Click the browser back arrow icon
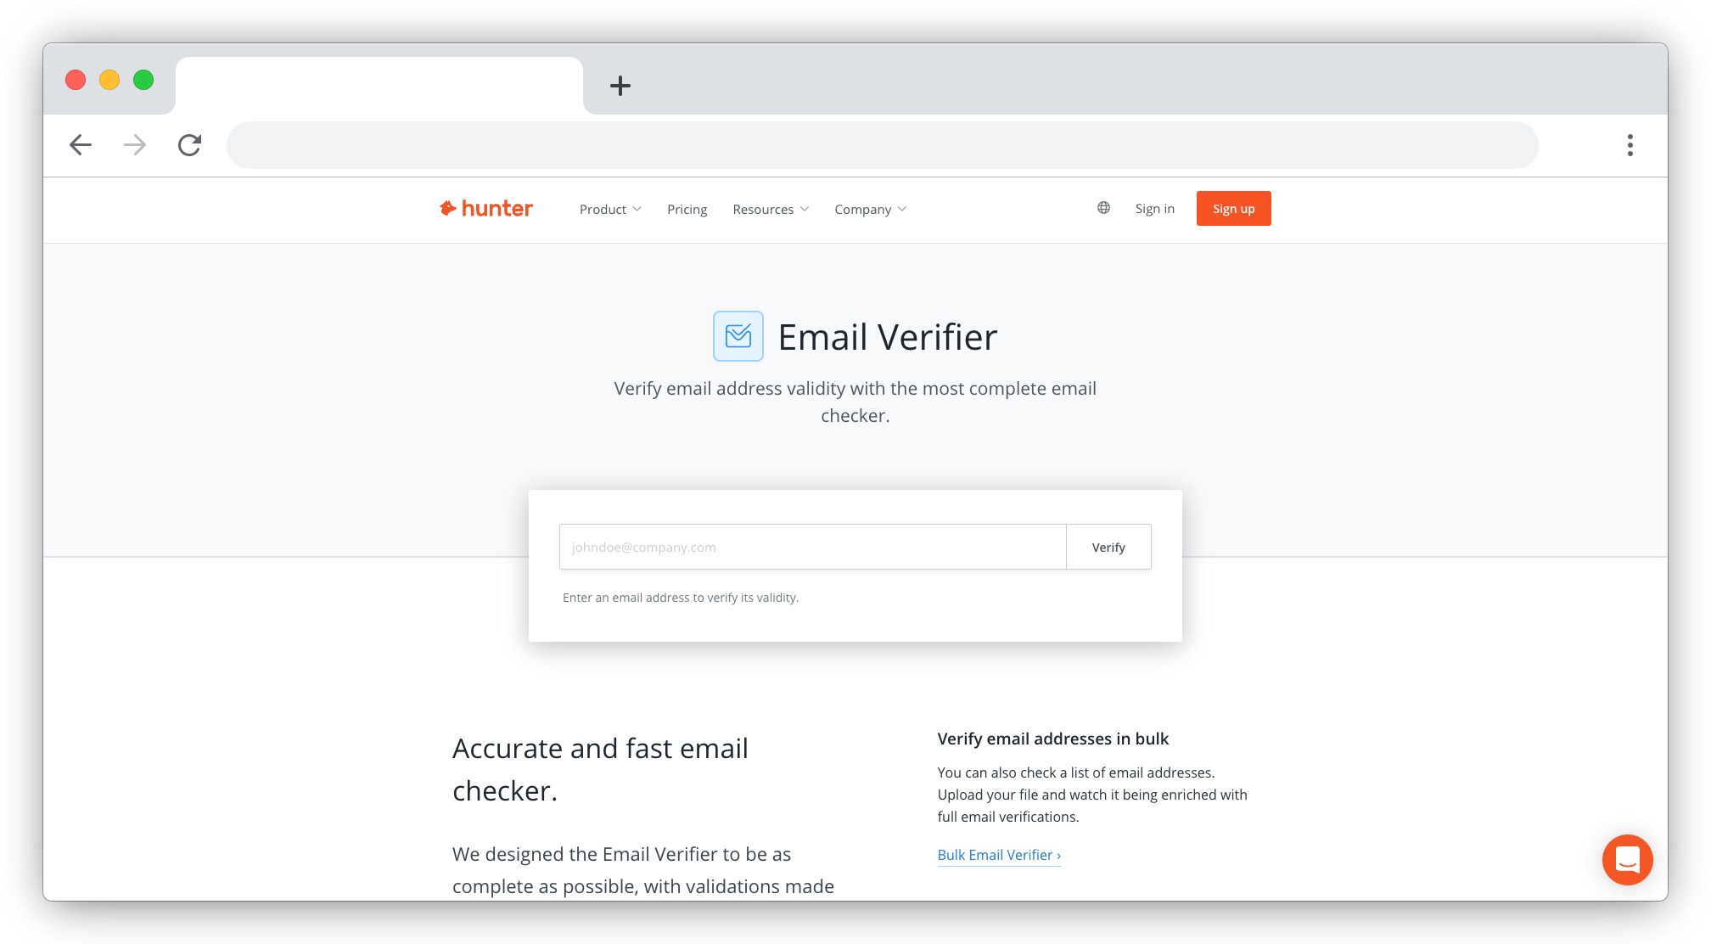Screen dimensions: 1711x944 point(80,144)
